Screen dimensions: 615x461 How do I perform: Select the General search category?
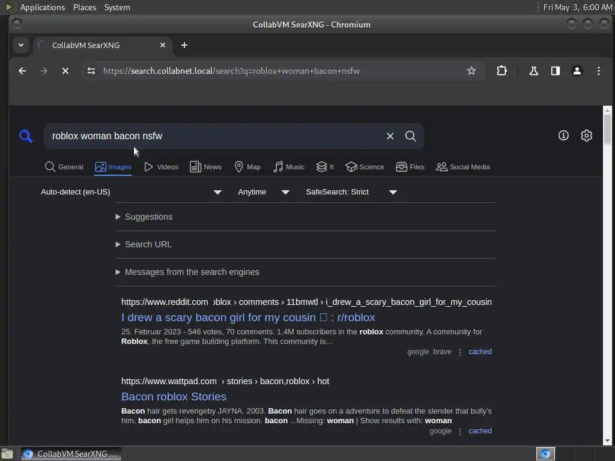tap(64, 167)
